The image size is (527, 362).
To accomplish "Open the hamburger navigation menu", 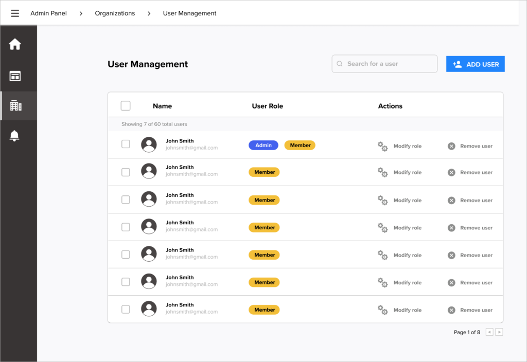I will [x=14, y=13].
